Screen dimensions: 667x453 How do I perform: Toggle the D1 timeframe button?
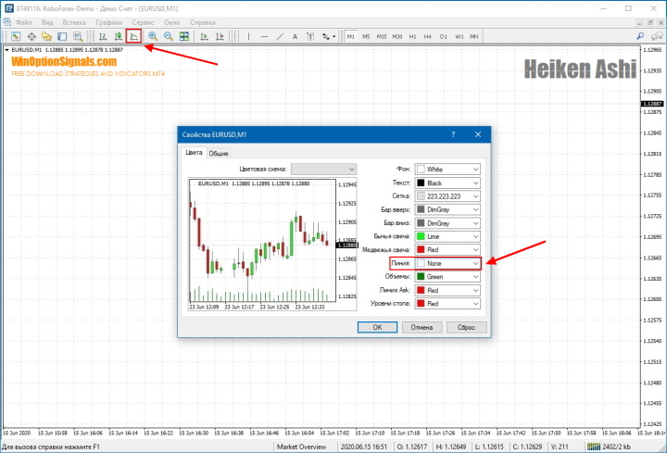(x=444, y=36)
